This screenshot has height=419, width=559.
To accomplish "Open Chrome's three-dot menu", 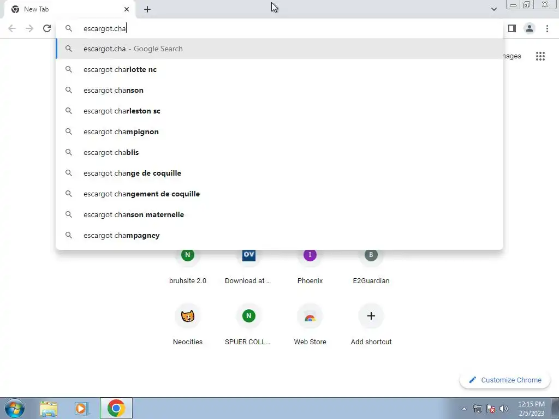I will [x=547, y=28].
